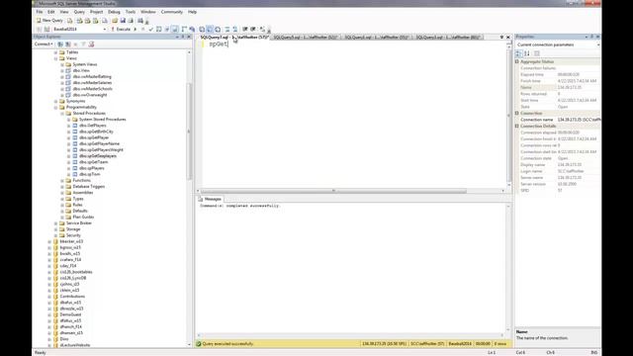The image size is (633, 356).
Task: Open the Edit menu
Action: (51, 12)
